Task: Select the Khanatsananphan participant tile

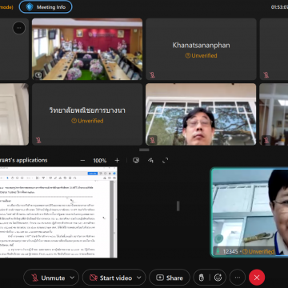Action: click(x=201, y=50)
